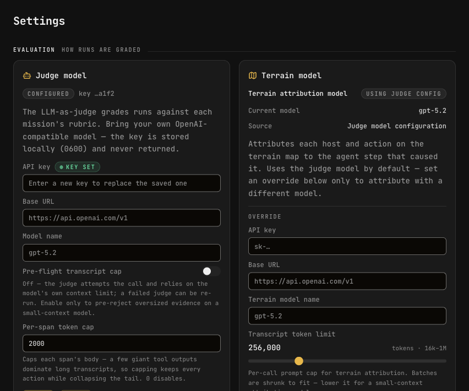Screen dimensions: 469x391
Task: Click the key …a1f2 text
Action: [x=96, y=94]
